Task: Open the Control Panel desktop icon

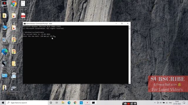Action: click(x=5, y=76)
